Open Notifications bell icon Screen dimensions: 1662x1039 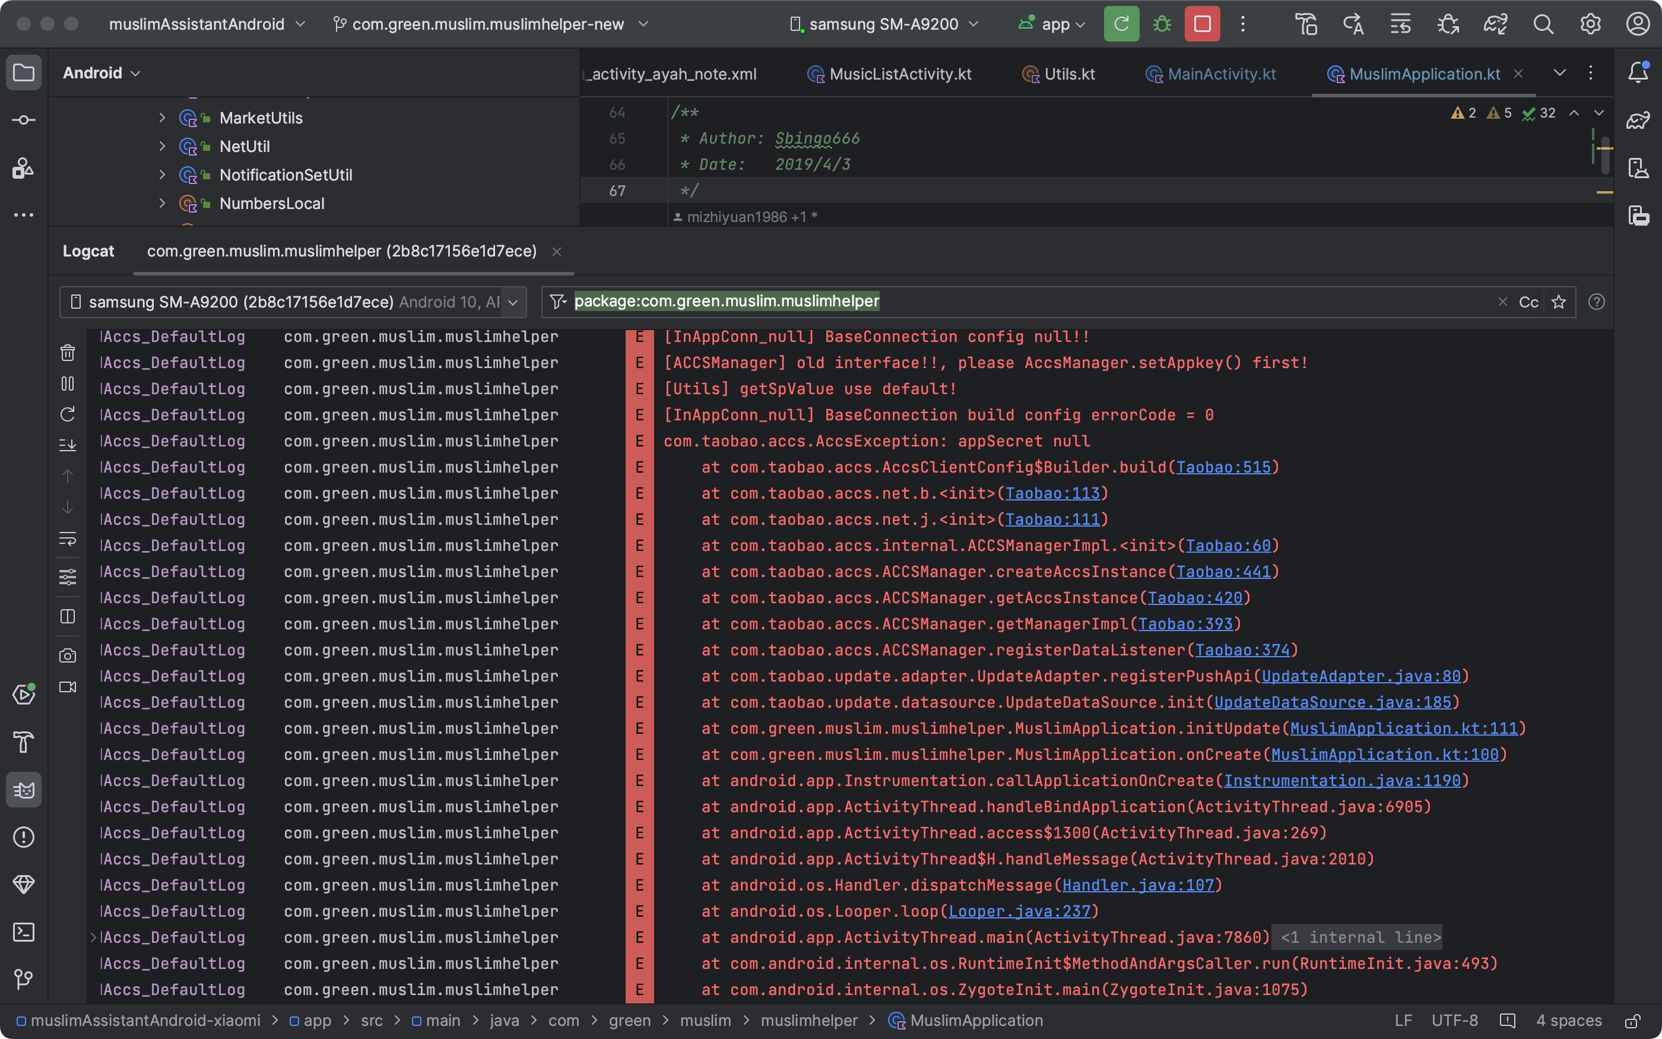tap(1638, 72)
